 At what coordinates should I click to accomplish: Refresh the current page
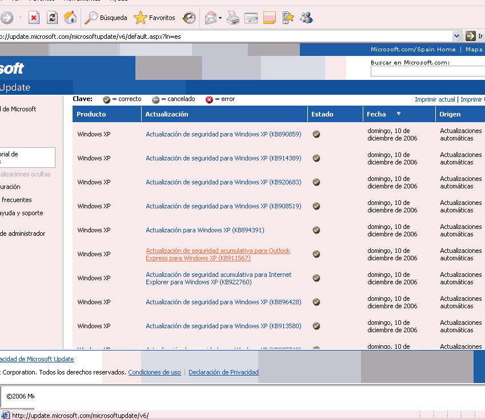click(x=53, y=18)
